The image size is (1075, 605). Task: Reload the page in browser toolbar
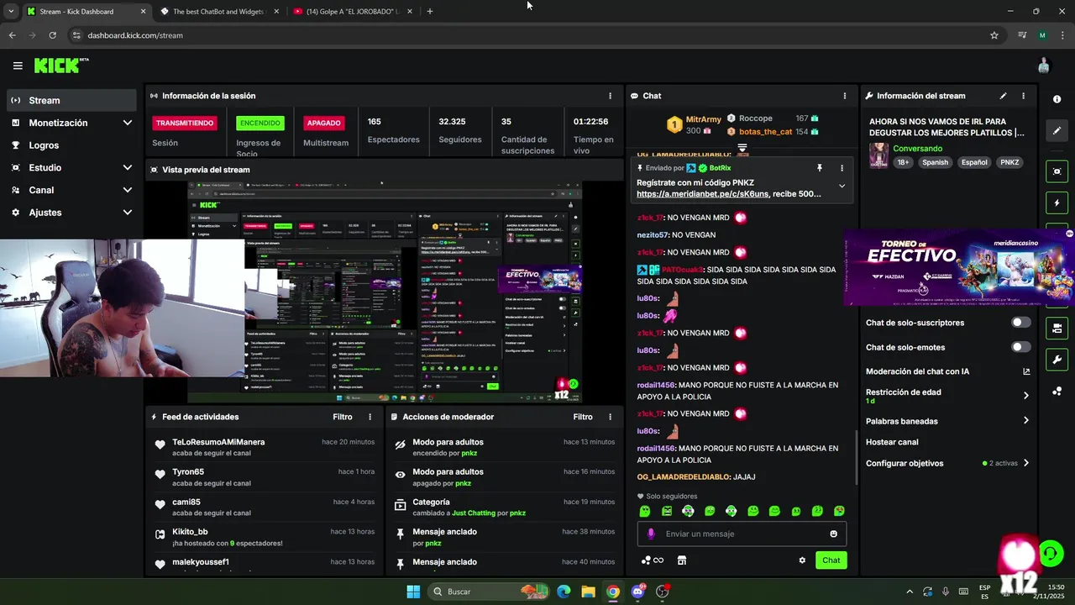[52, 35]
